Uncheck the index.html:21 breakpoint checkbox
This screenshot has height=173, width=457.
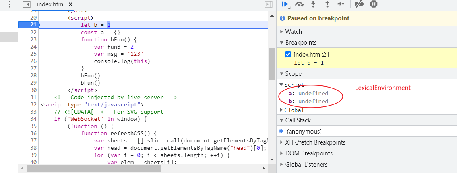click(288, 54)
